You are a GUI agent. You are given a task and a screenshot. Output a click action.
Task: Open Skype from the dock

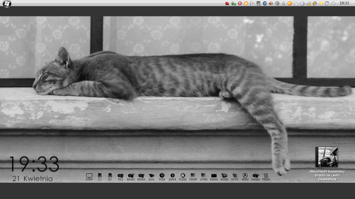235,176
